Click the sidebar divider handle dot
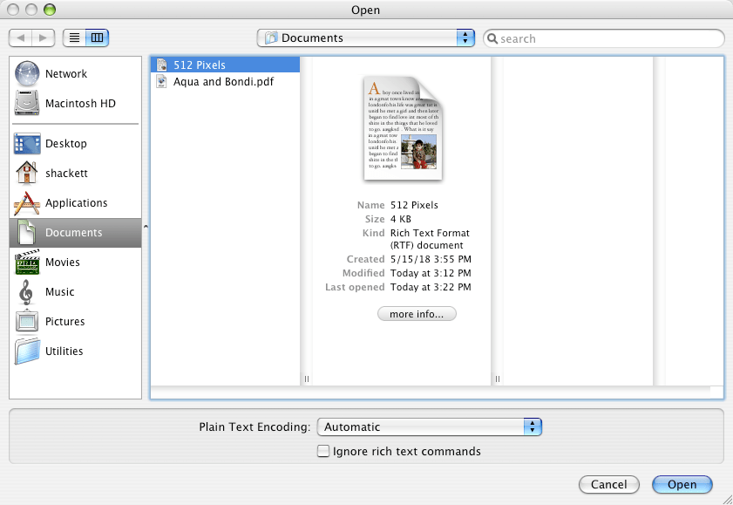Image resolution: width=733 pixels, height=505 pixels. [146, 227]
